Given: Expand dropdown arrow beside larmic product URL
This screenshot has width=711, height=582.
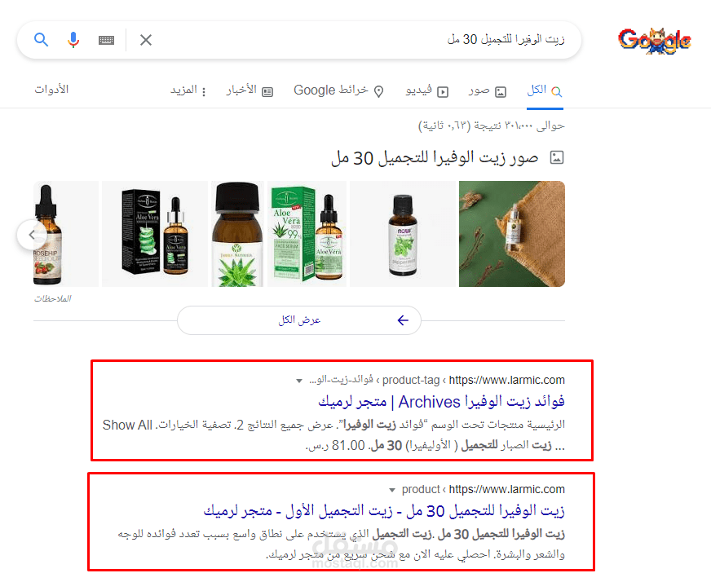Looking at the screenshot, I should [x=392, y=490].
